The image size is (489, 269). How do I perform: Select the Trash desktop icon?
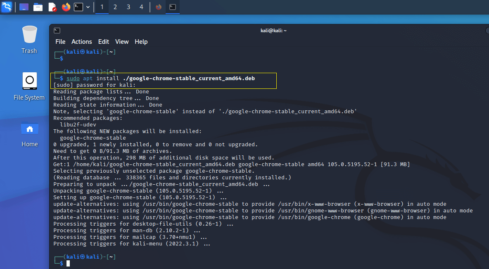[x=29, y=40]
